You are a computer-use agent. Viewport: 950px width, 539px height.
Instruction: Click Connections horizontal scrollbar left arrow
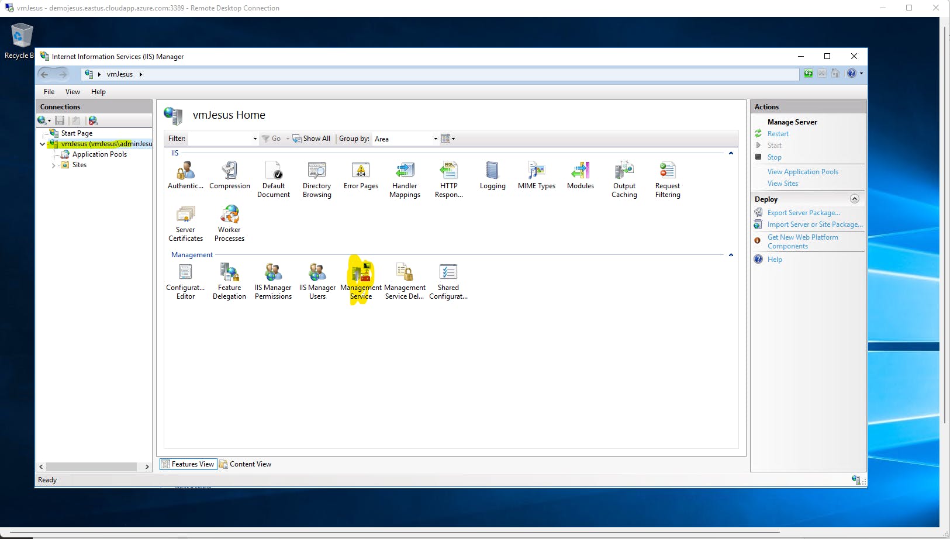point(41,467)
